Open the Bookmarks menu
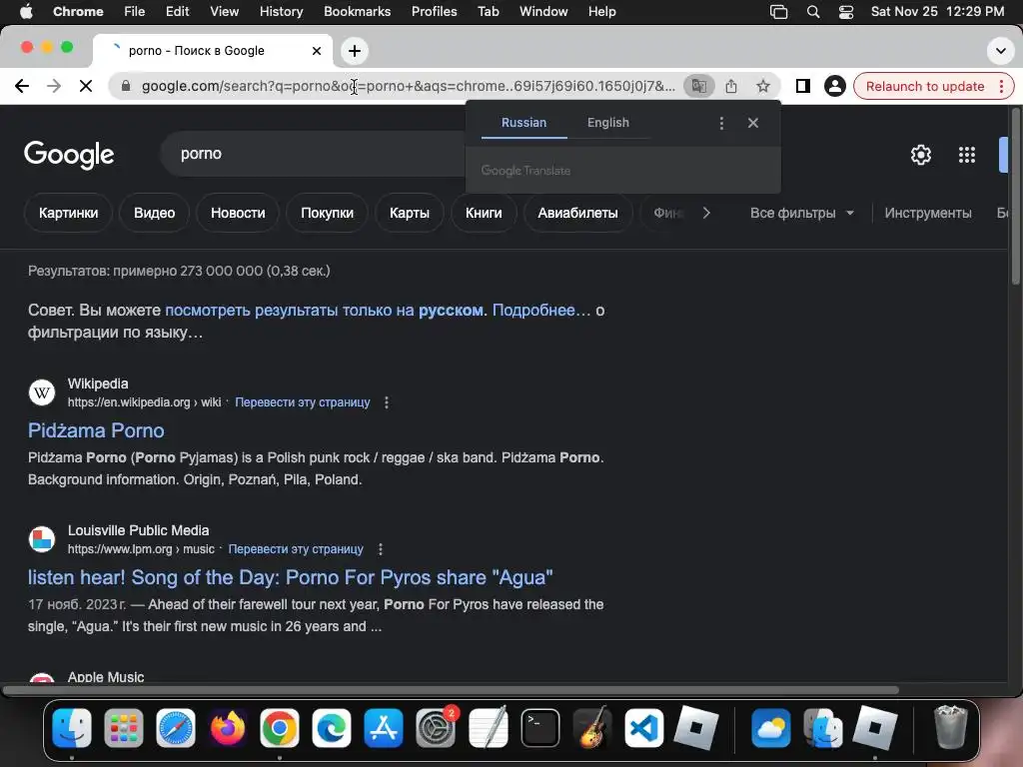 [x=357, y=12]
